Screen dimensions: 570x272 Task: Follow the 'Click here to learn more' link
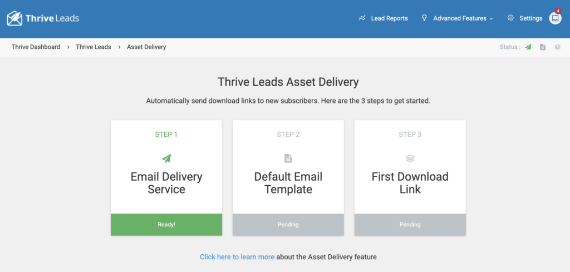pyautogui.click(x=237, y=257)
